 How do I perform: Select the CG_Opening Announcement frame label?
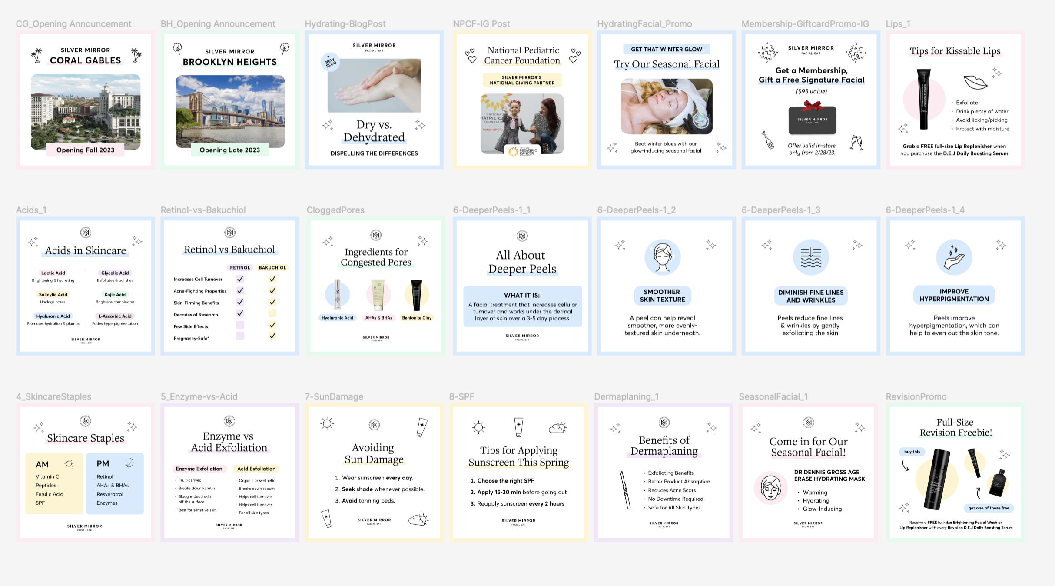click(x=73, y=24)
